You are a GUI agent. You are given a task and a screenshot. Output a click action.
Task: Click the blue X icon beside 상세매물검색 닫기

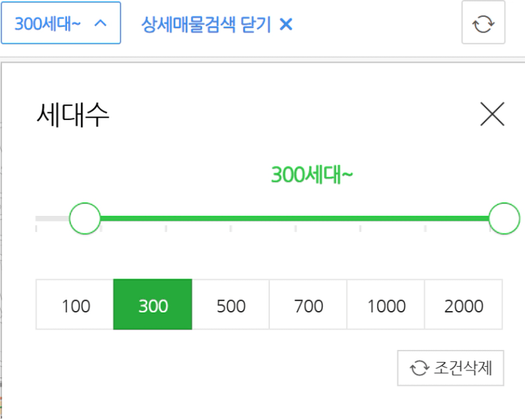coord(286,24)
